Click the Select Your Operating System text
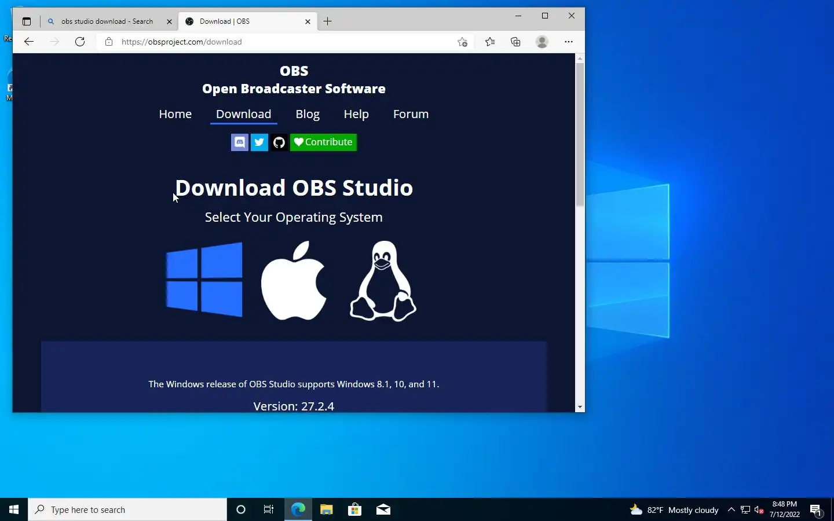The width and height of the screenshot is (834, 521). [x=294, y=217]
